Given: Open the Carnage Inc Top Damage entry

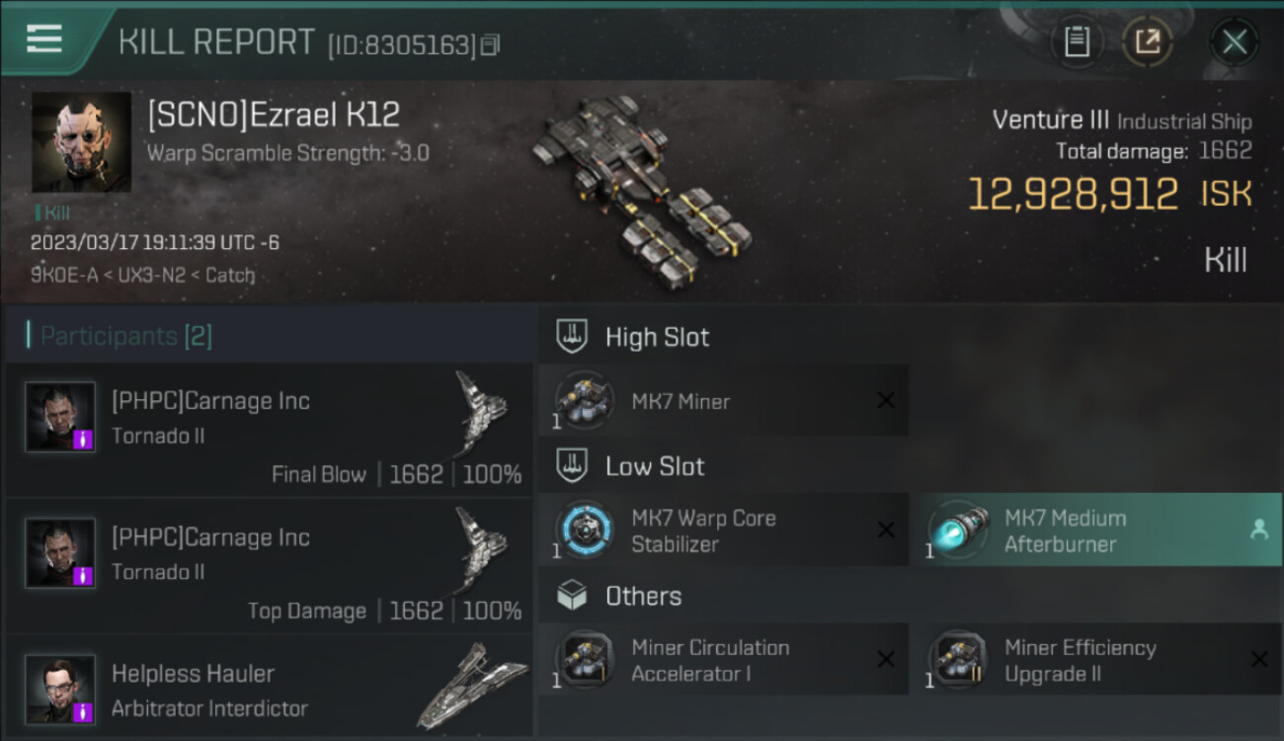Looking at the screenshot, I should tap(270, 566).
